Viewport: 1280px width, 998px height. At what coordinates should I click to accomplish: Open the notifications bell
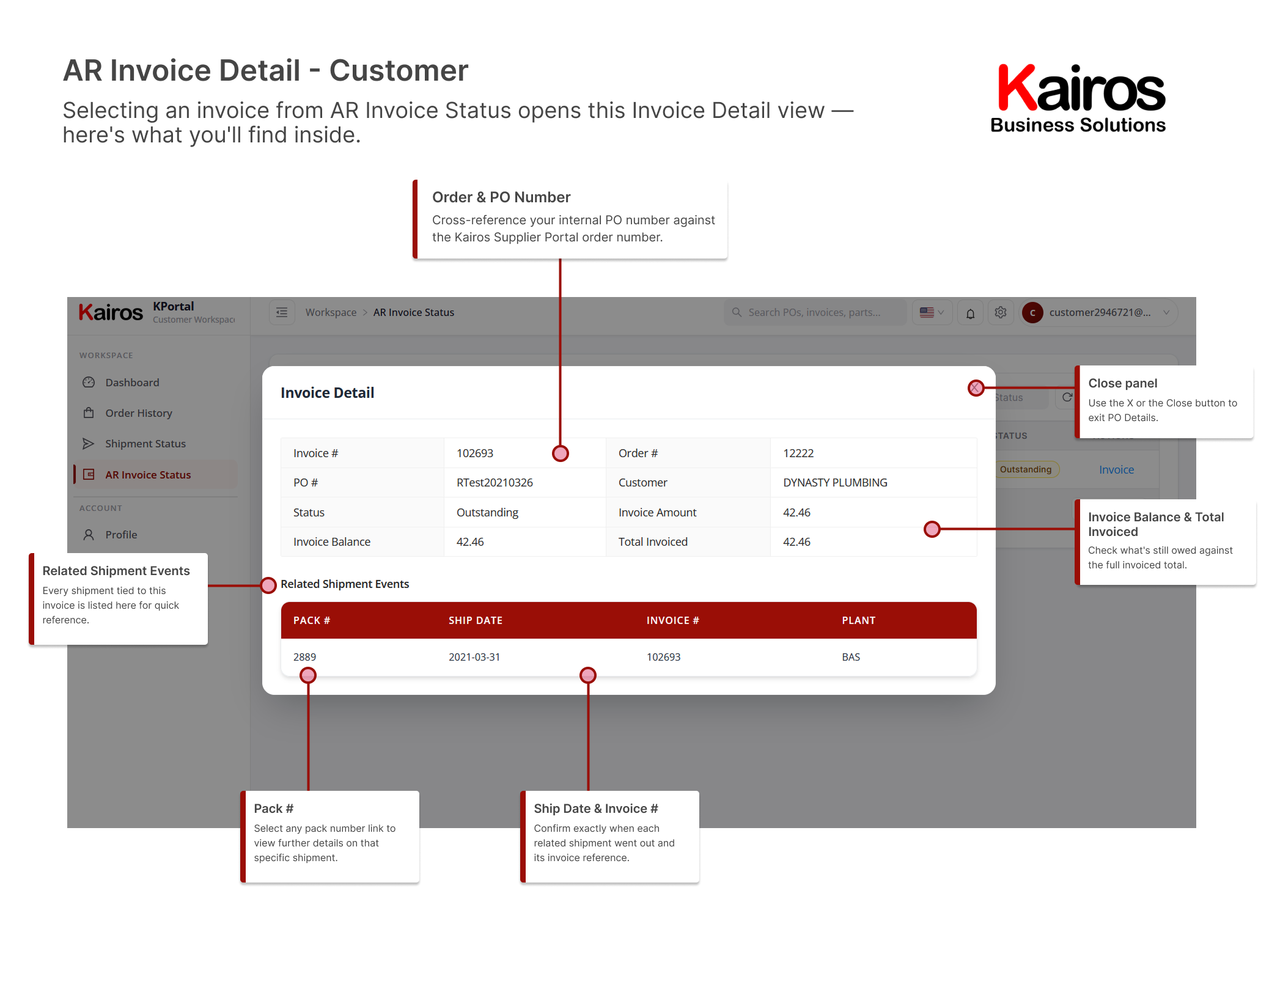click(970, 313)
